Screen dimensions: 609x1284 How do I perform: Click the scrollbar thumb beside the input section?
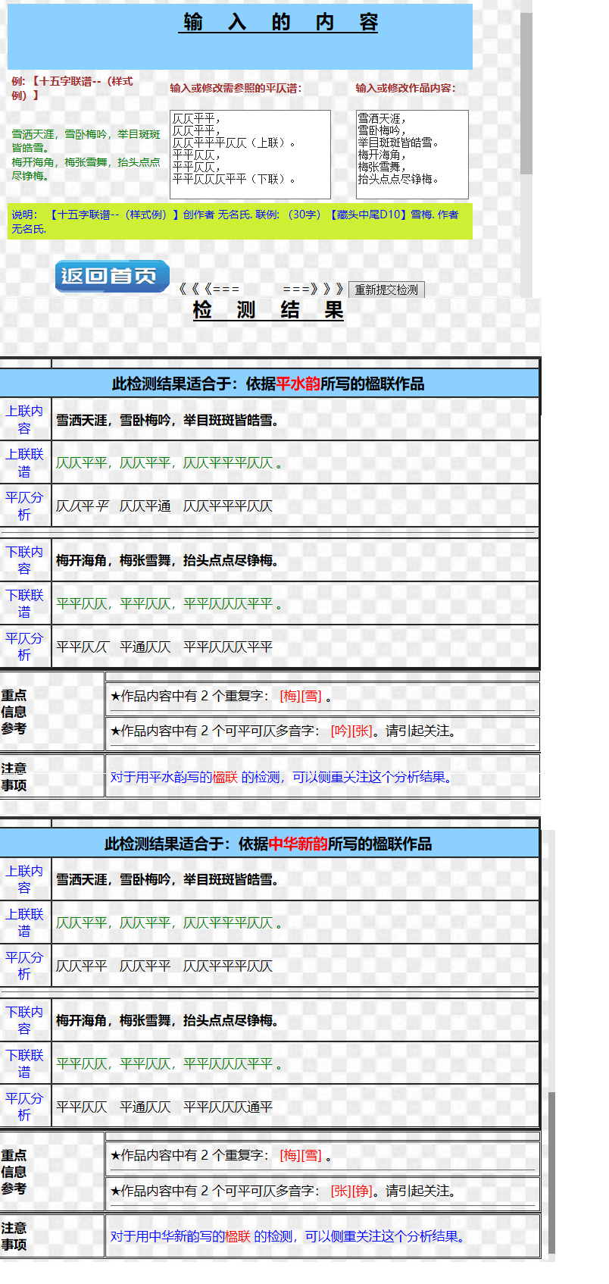click(x=526, y=91)
